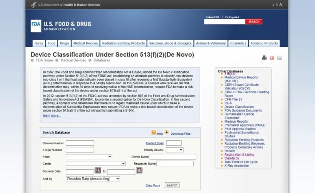Image resolution: width=315 pixels, height=193 pixels.
Task: Select the largest text size 'A'
Action: pyautogui.click(x=281, y=4)
